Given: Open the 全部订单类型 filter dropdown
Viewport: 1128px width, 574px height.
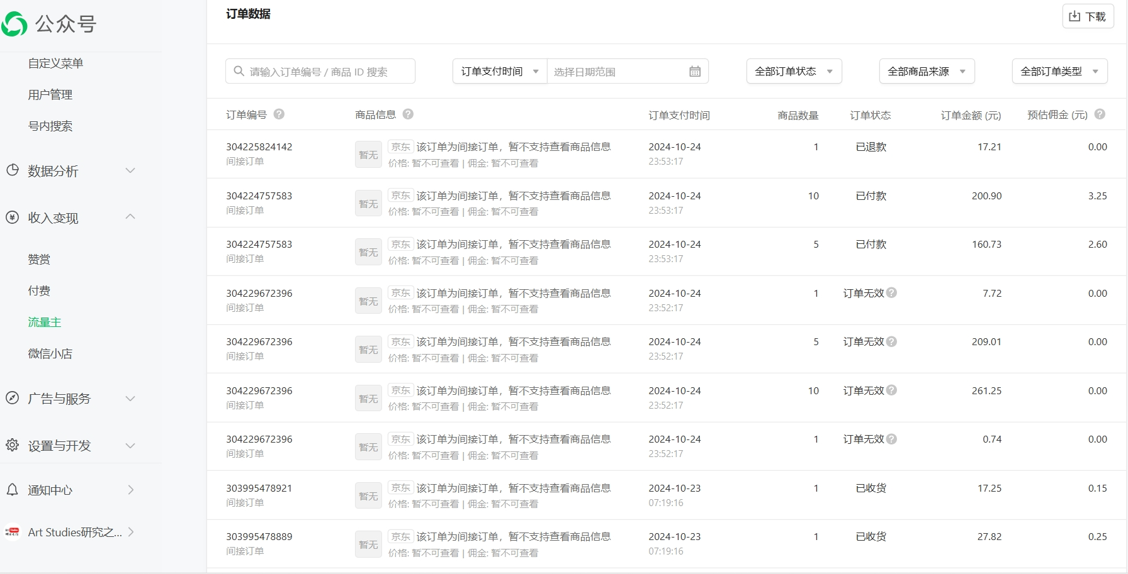Looking at the screenshot, I should coord(1059,71).
